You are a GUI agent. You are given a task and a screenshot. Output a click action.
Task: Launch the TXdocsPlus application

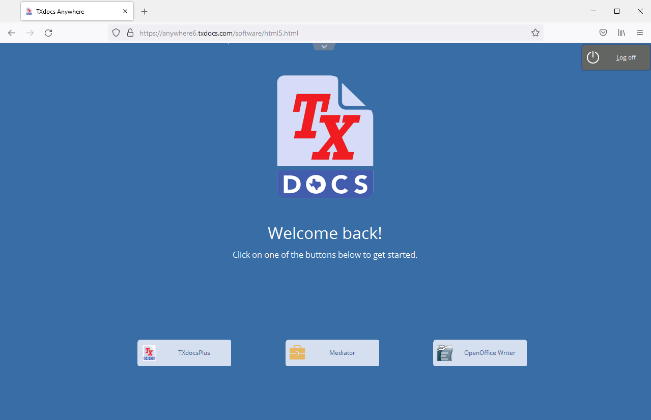(184, 353)
